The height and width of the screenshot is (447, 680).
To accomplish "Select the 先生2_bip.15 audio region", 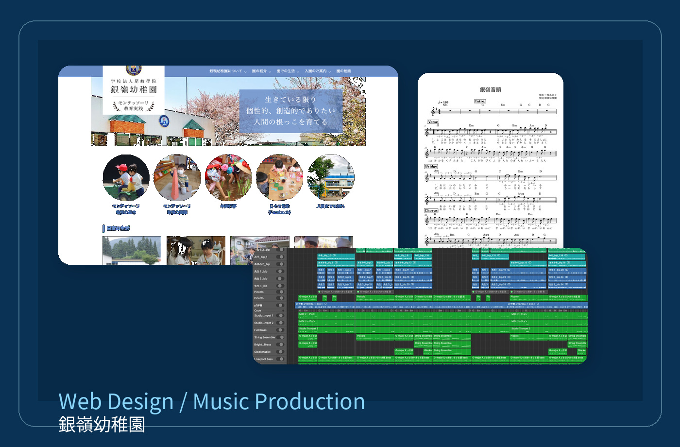I will 413,277.
